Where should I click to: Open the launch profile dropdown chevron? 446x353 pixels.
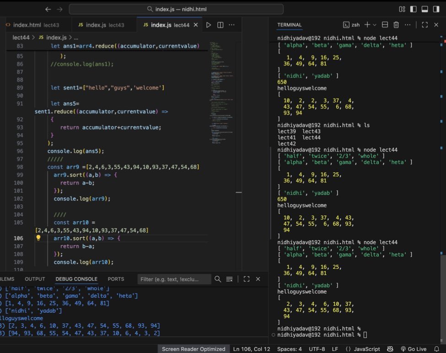(x=375, y=25)
